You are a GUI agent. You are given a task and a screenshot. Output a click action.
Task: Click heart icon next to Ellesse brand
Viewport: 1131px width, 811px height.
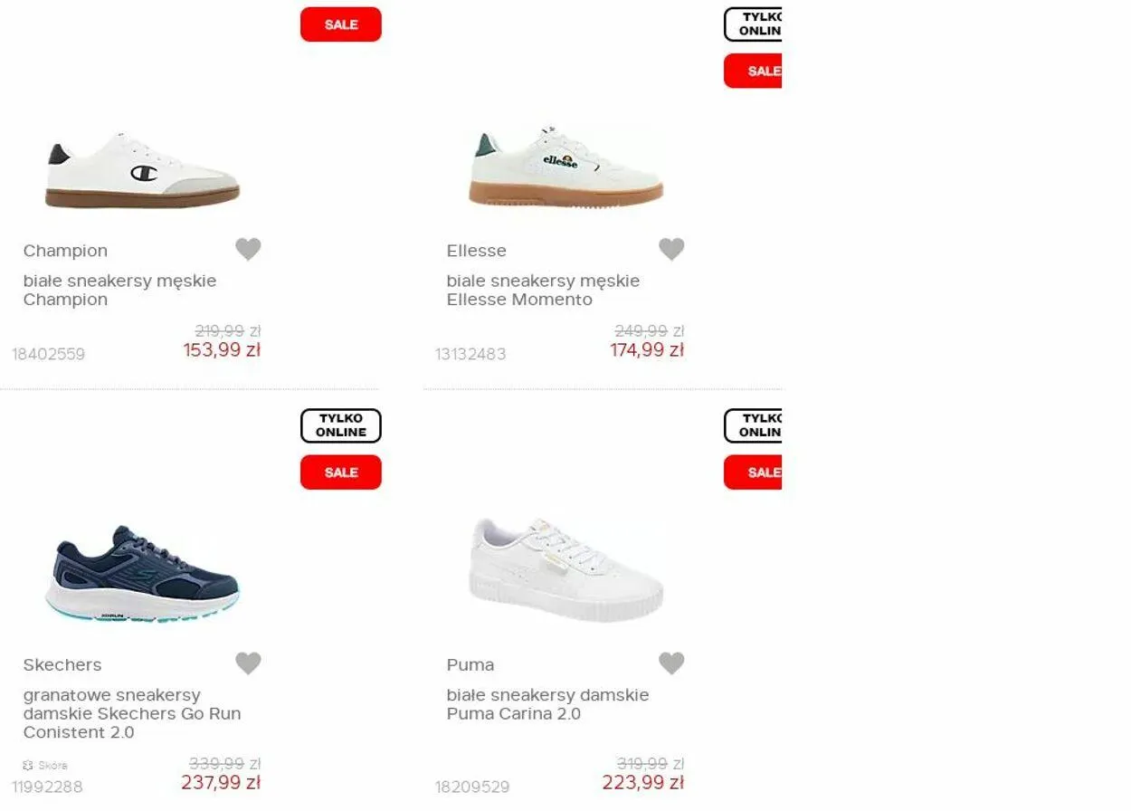[671, 249]
